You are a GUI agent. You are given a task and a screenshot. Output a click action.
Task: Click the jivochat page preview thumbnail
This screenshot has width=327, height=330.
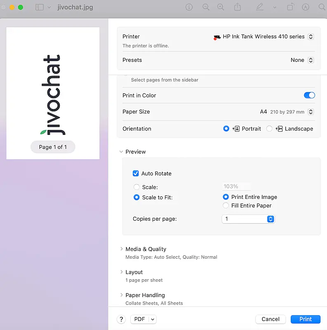coord(53,93)
